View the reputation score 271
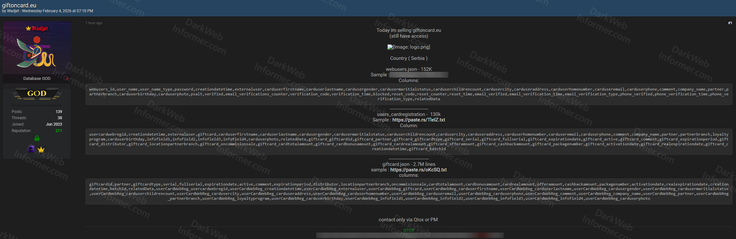Viewport: 736px width, 239px height. coord(58,131)
